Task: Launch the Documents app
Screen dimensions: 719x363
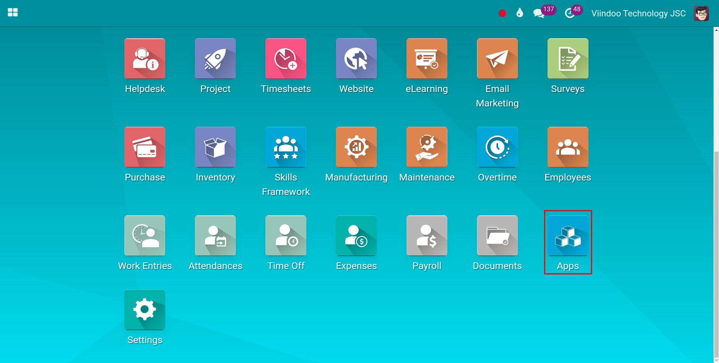Action: pos(497,236)
